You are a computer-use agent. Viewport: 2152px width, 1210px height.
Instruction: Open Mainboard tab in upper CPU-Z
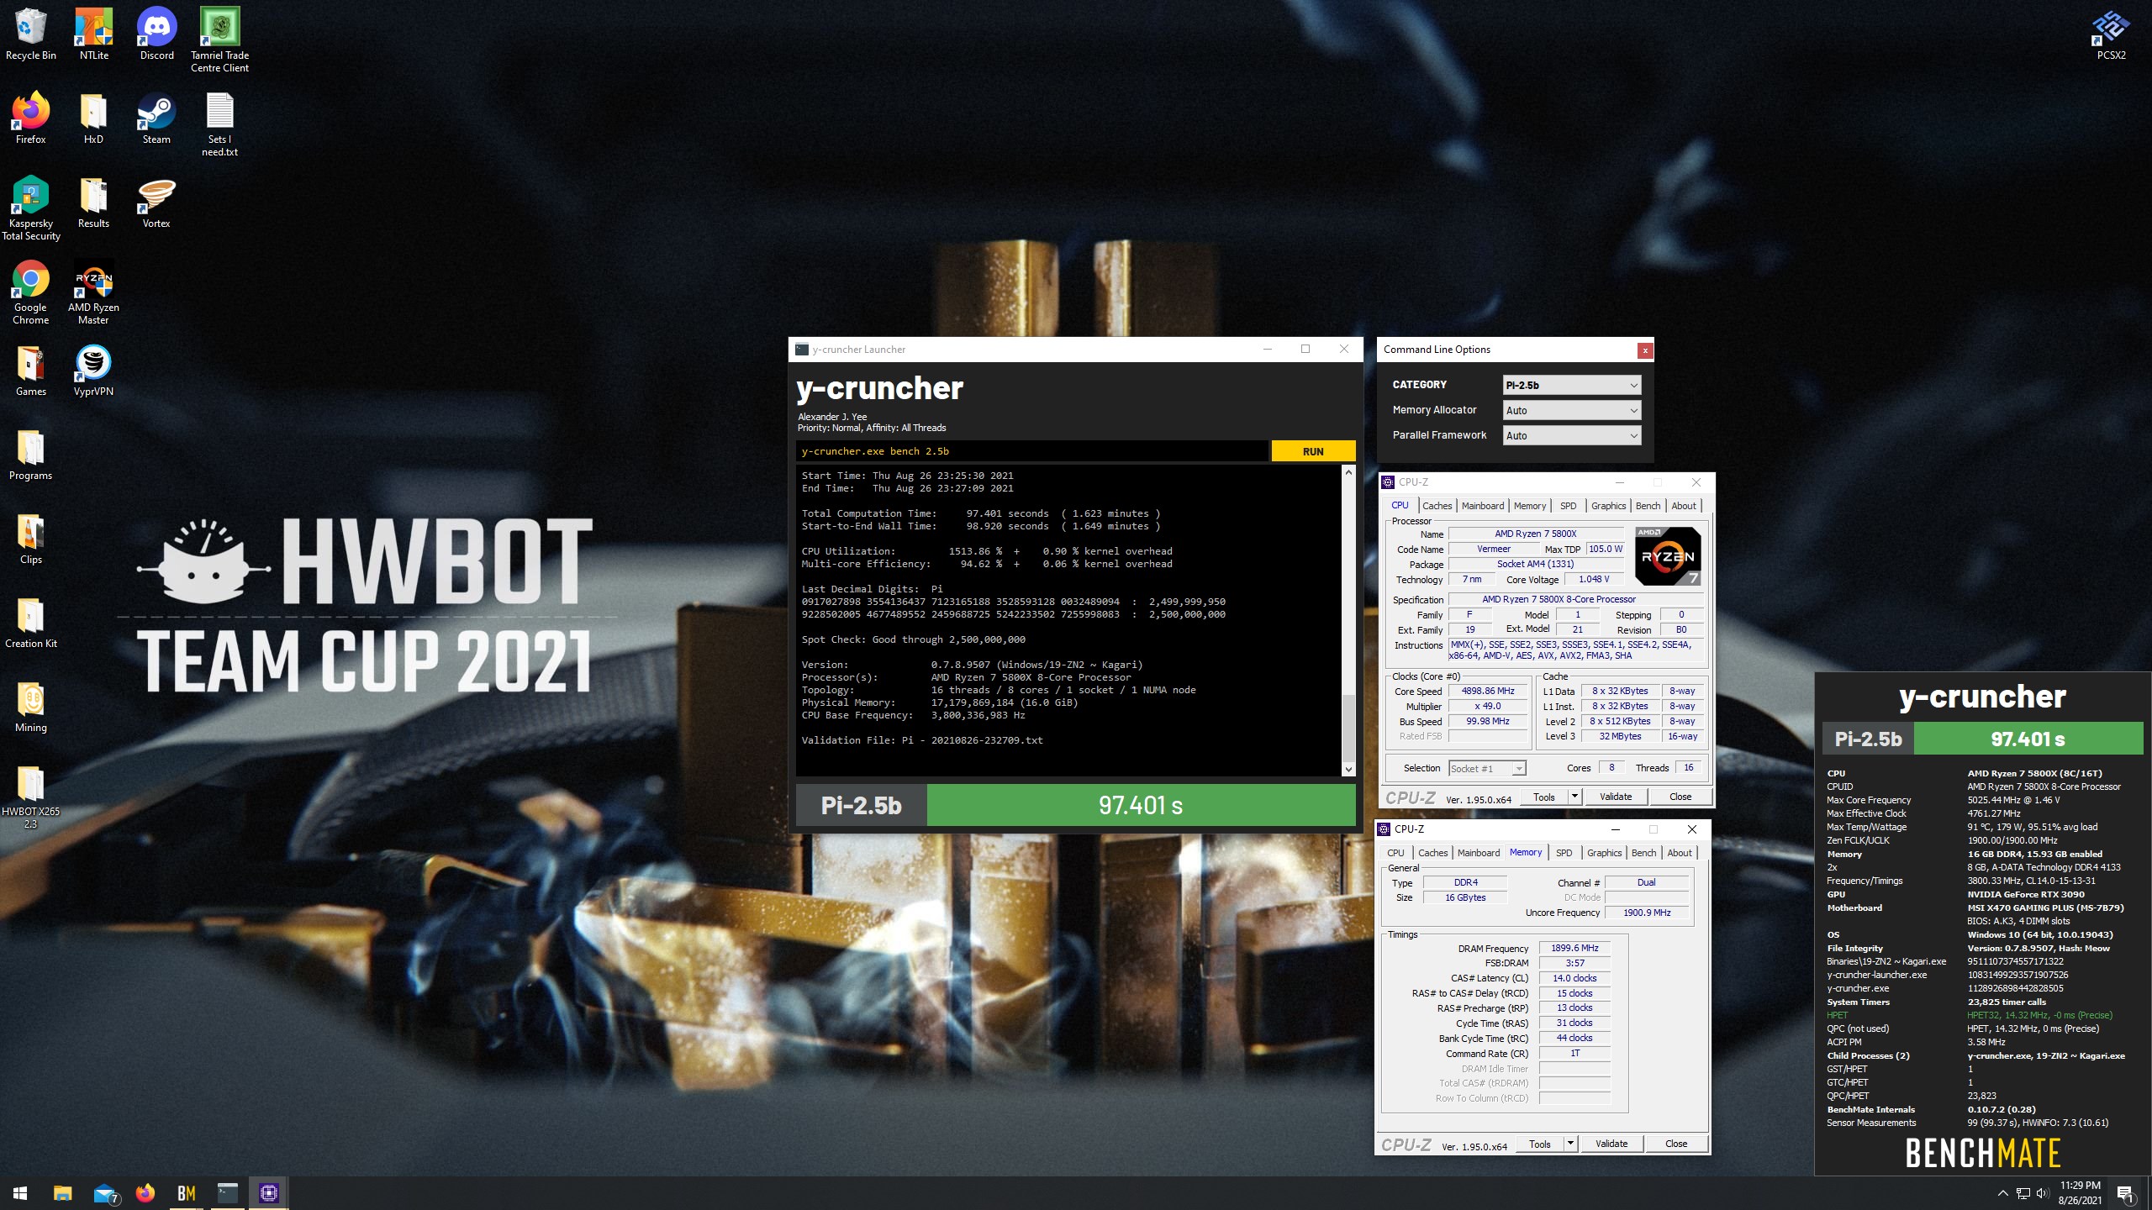tap(1482, 505)
